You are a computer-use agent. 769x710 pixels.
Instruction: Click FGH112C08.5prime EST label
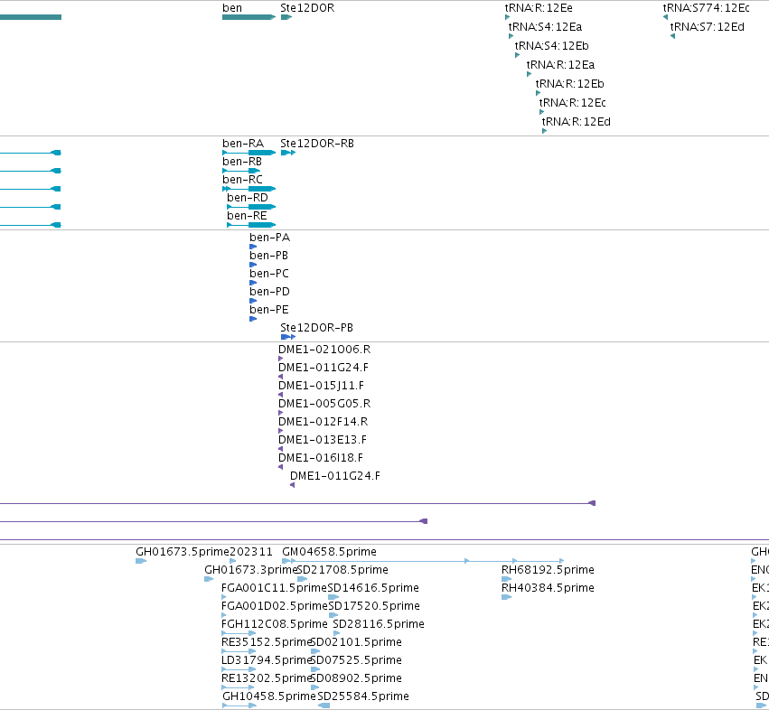(x=274, y=624)
